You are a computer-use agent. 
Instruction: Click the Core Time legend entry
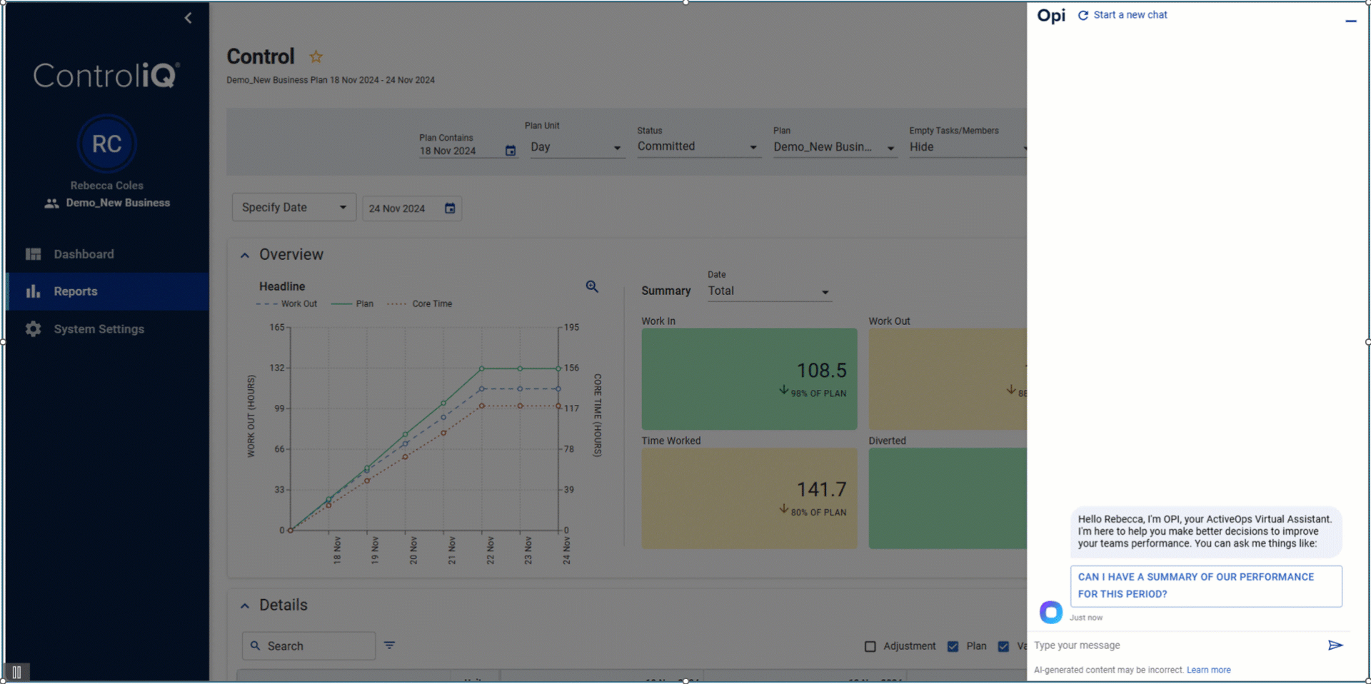[420, 304]
